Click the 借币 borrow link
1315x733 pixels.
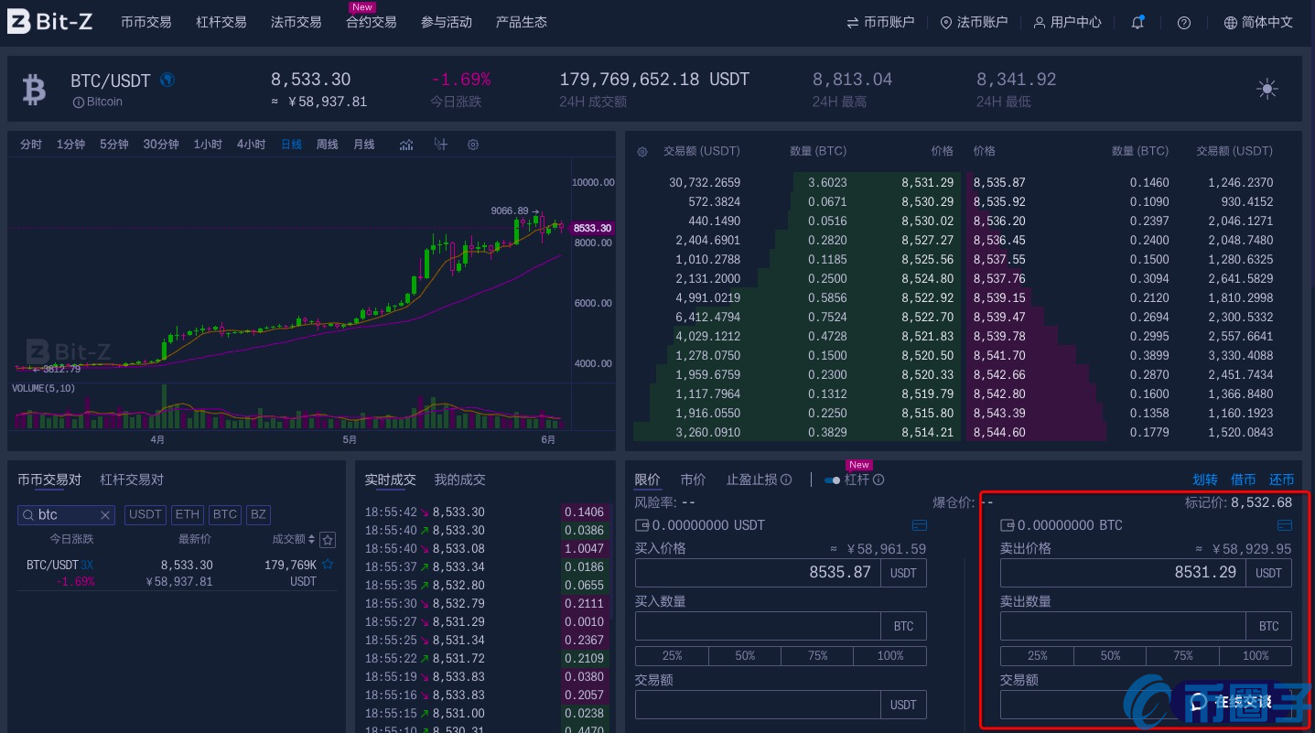1244,480
